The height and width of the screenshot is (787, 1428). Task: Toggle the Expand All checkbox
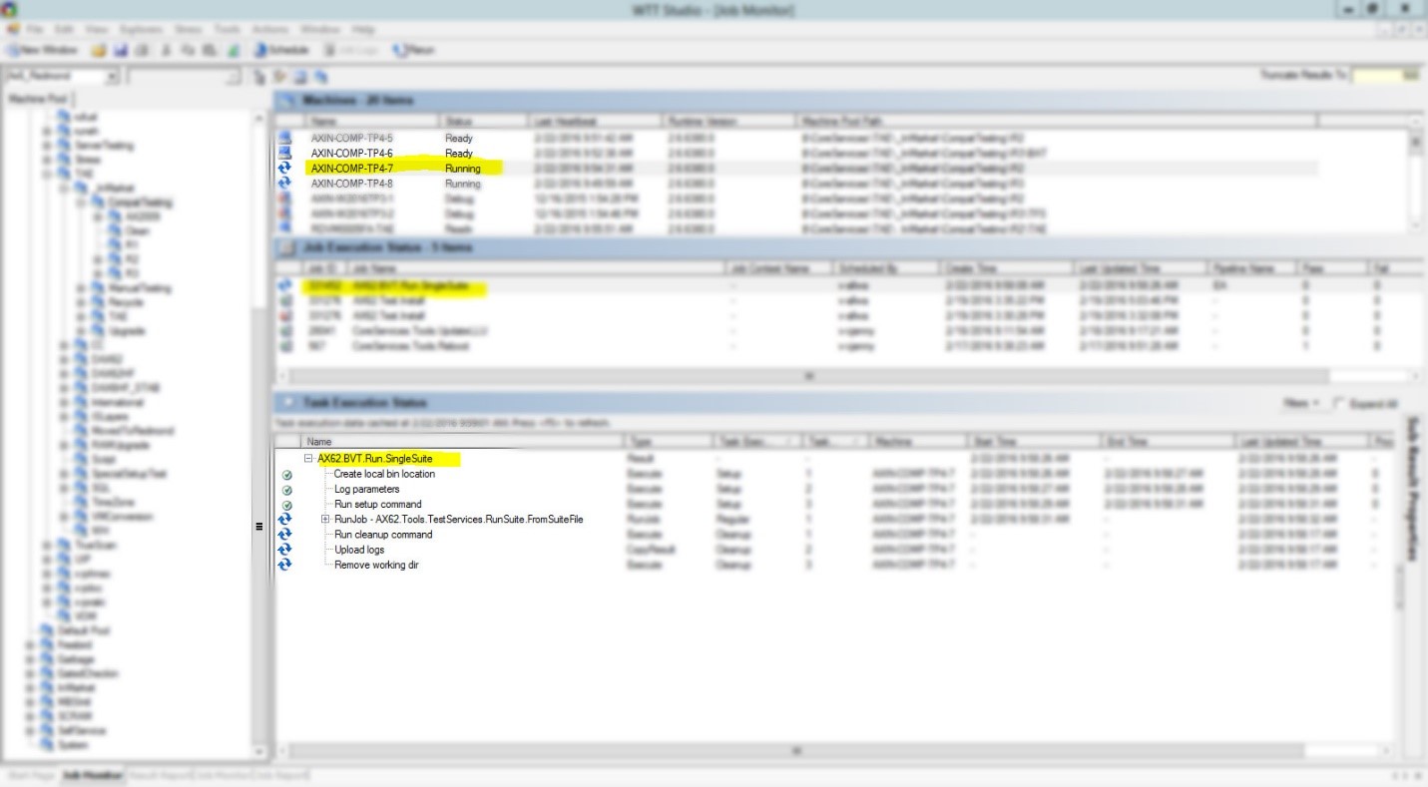pos(1338,403)
